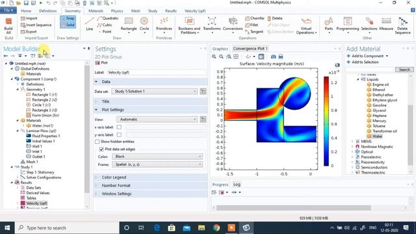416x234 pixels.
Task: Zoom out on the Graphics plot
Action: coord(221,57)
